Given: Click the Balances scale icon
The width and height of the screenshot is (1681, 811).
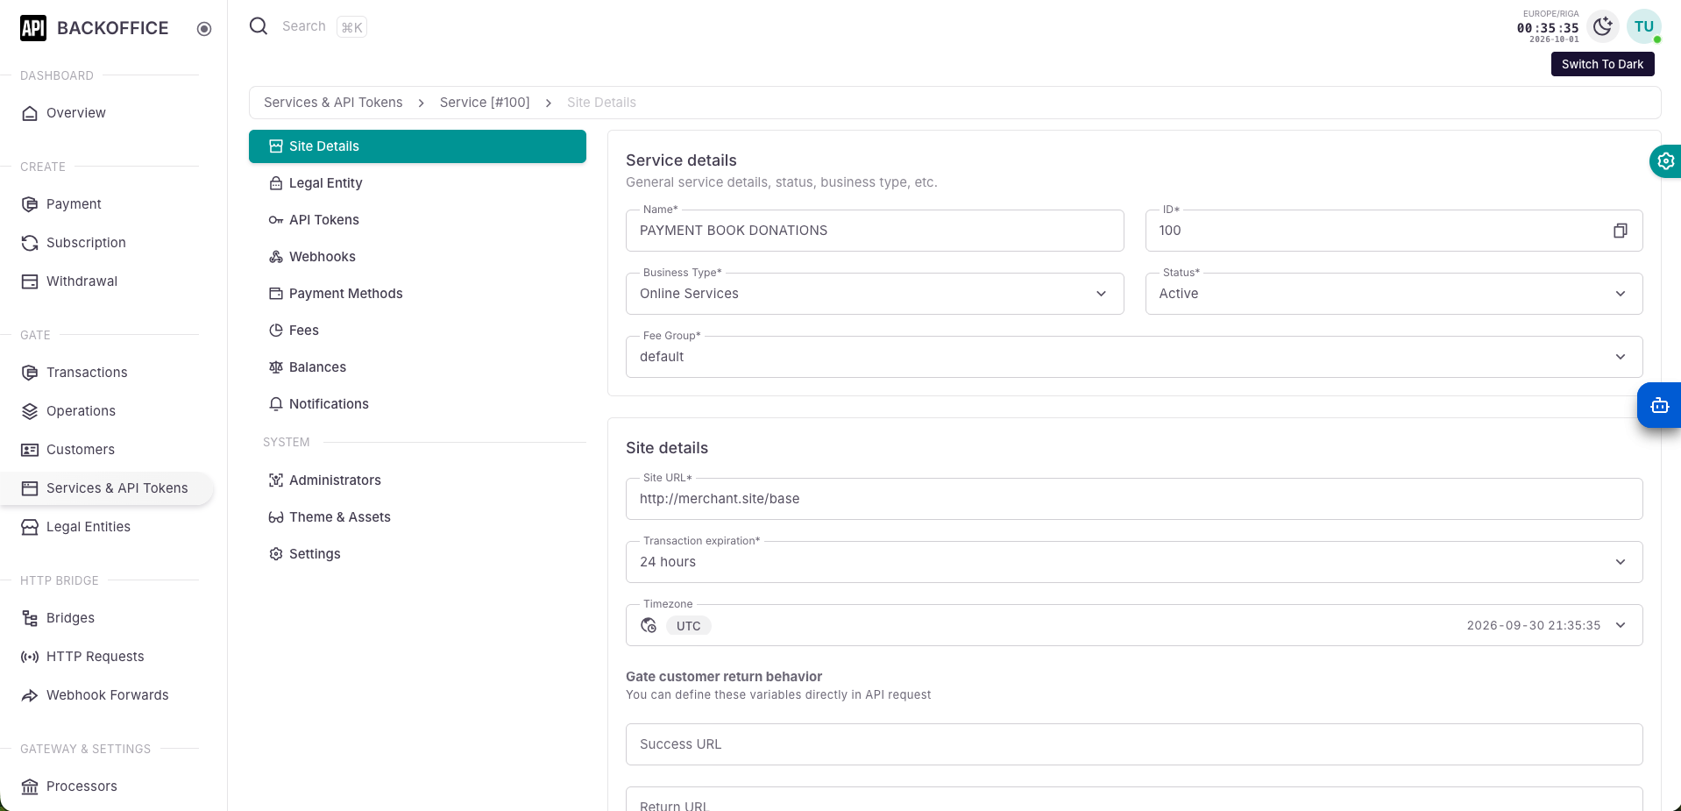Looking at the screenshot, I should tap(276, 367).
